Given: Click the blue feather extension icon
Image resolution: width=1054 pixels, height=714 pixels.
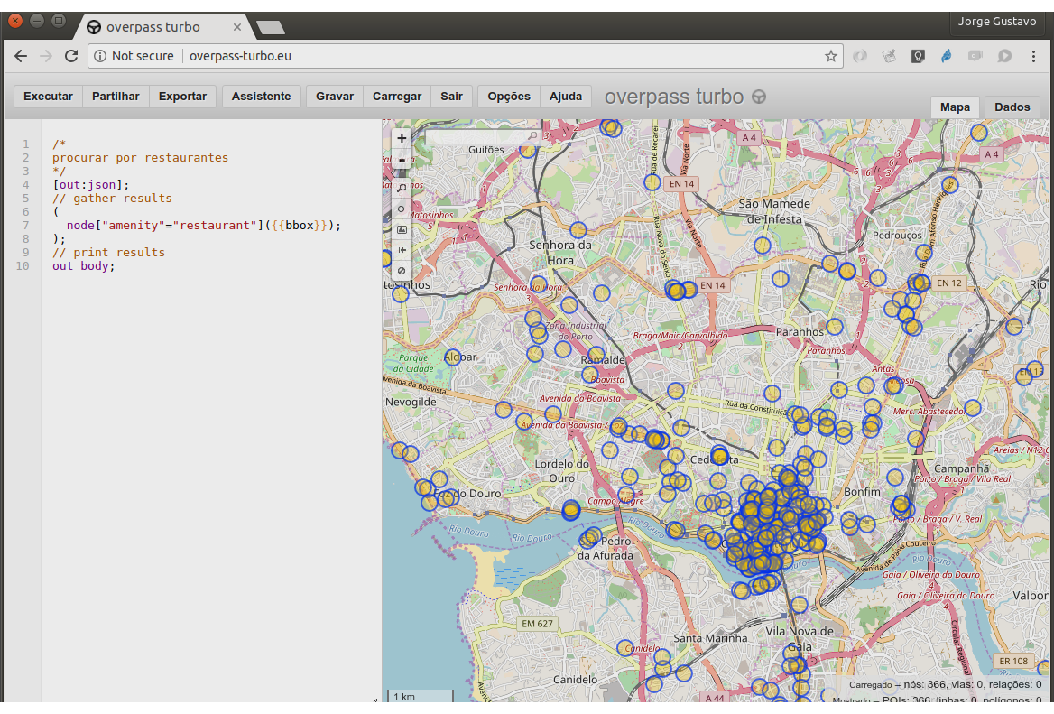Looking at the screenshot, I should 946,56.
